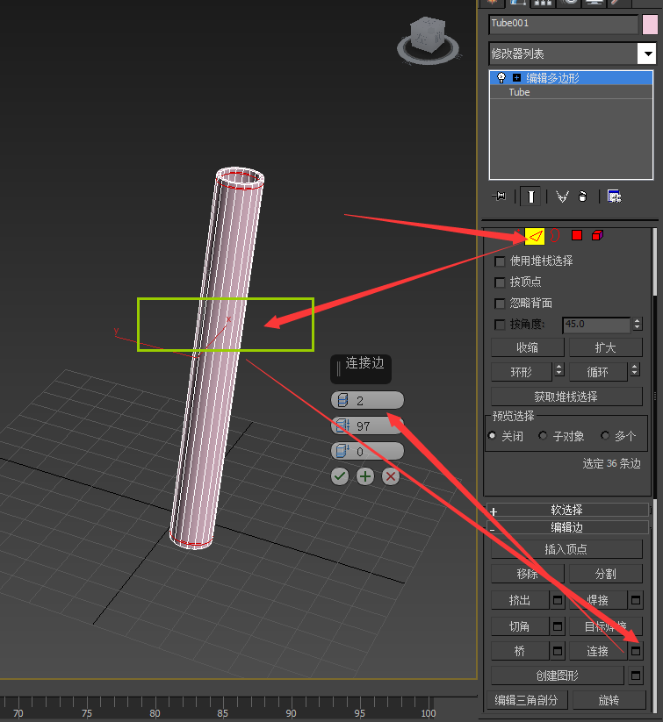Enable the 使用堆栈选择 checkbox
The height and width of the screenshot is (722, 663).
click(501, 261)
